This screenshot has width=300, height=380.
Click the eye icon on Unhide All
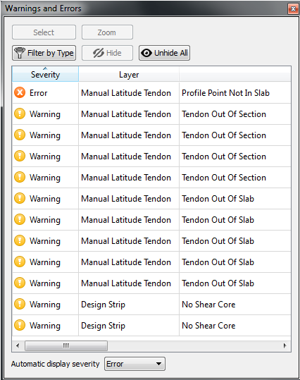[x=146, y=53]
